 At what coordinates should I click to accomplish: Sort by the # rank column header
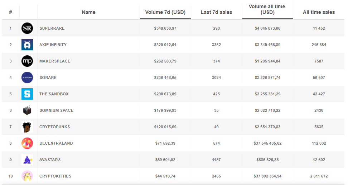(10, 12)
